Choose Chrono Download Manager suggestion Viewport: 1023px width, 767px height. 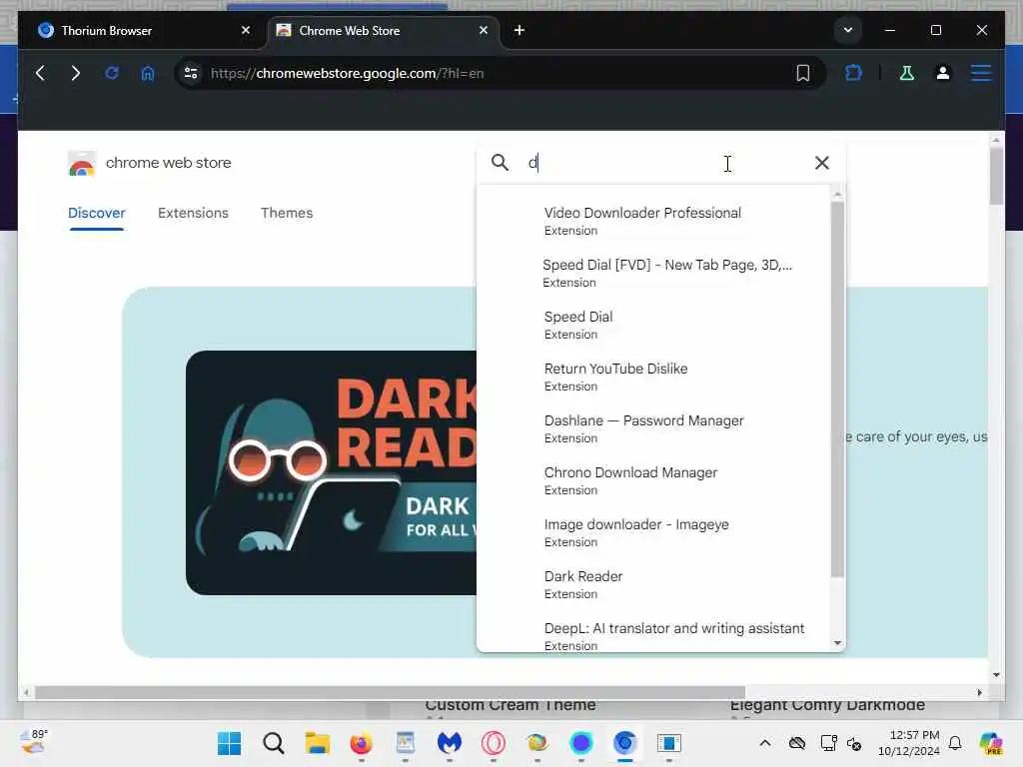[x=653, y=480]
